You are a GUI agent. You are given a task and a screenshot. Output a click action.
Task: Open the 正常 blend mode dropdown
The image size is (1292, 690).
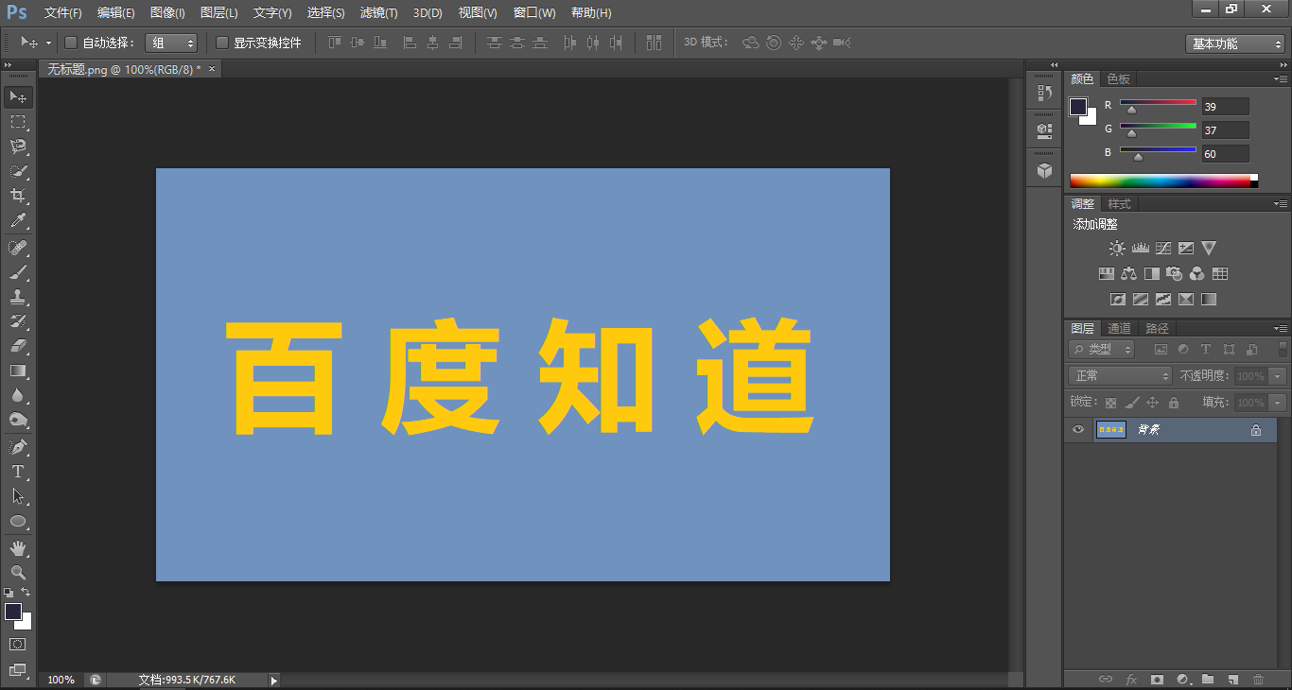coord(1120,376)
